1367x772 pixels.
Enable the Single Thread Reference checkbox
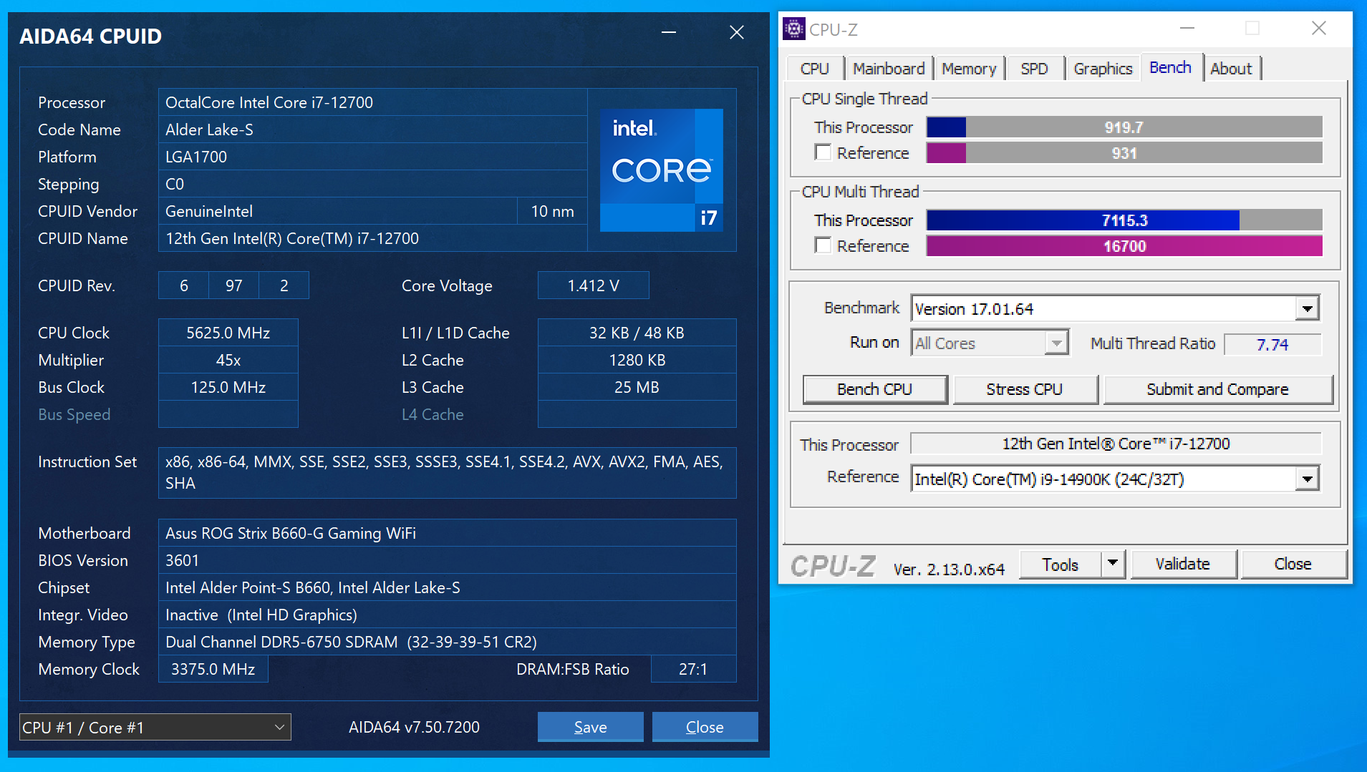[823, 153]
